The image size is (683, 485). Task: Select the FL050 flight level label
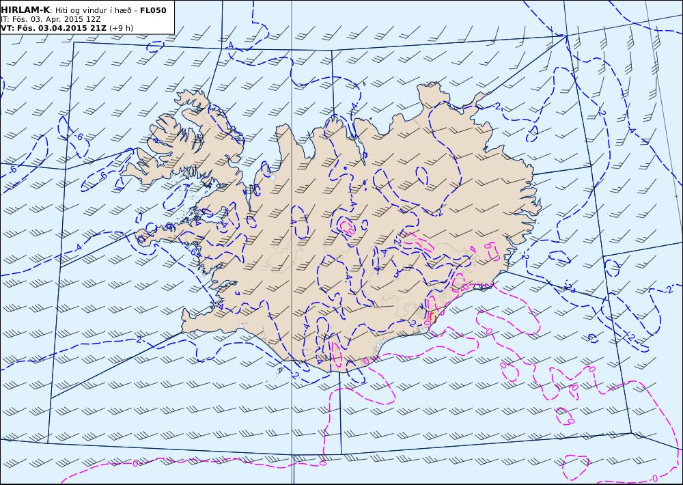[153, 10]
